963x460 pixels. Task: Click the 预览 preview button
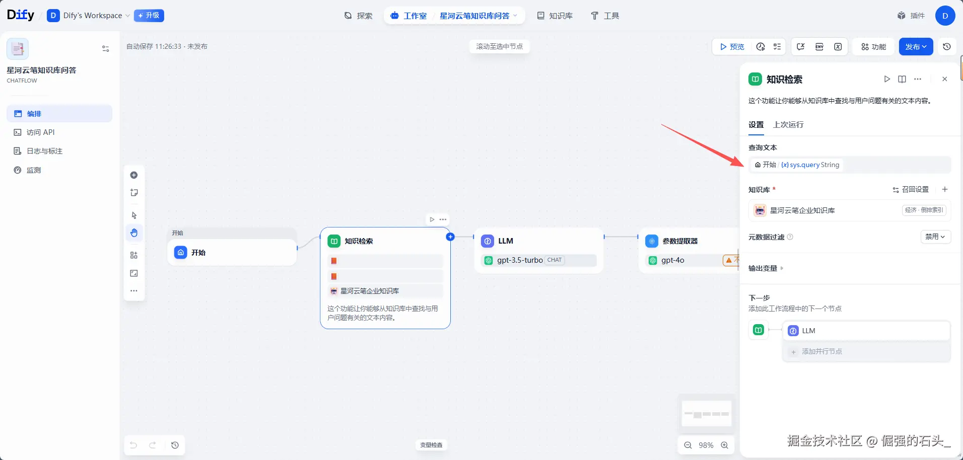(x=732, y=47)
